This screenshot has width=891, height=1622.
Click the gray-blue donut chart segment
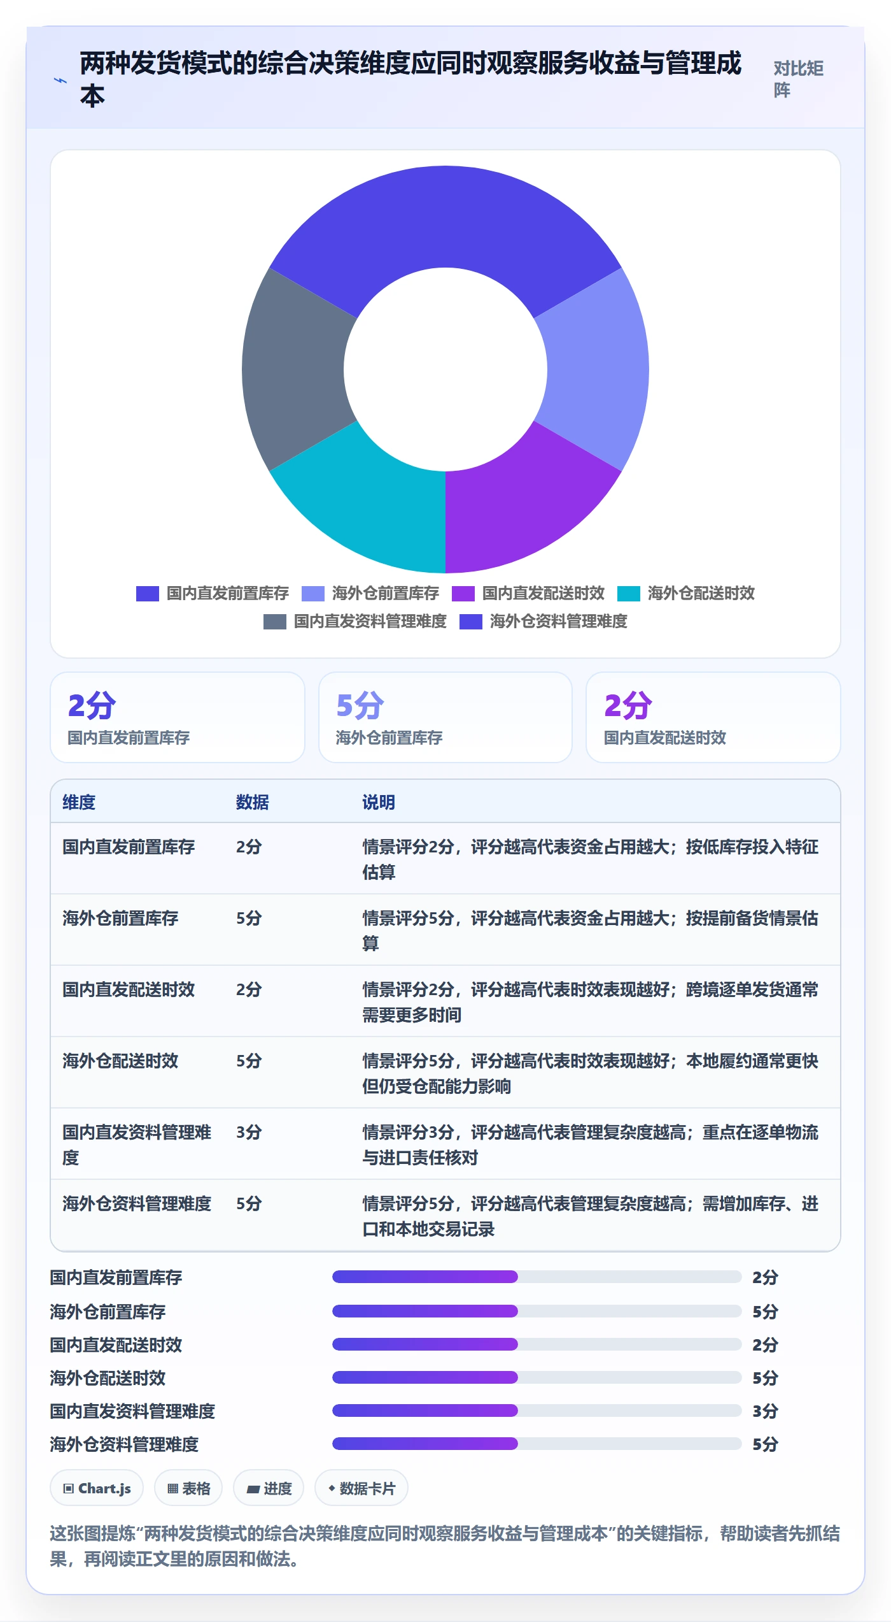click(x=294, y=370)
